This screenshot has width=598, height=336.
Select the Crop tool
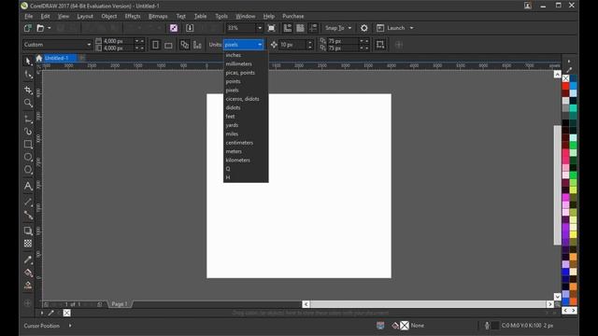click(x=28, y=90)
